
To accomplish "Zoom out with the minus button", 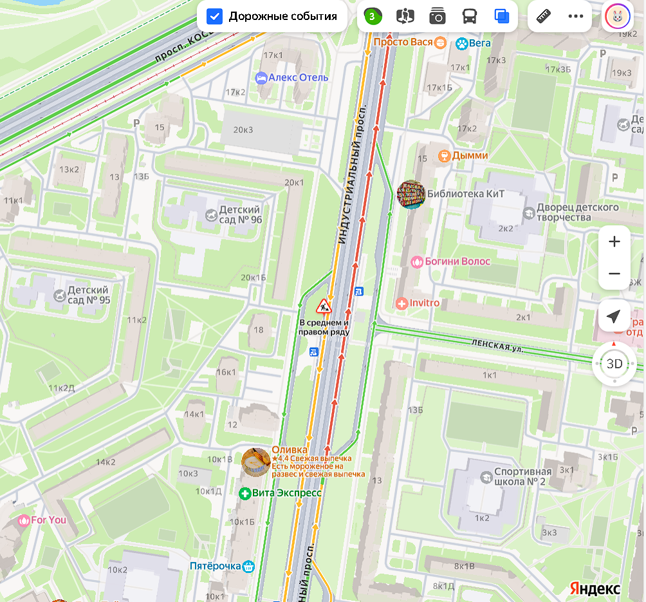I will click(x=614, y=274).
